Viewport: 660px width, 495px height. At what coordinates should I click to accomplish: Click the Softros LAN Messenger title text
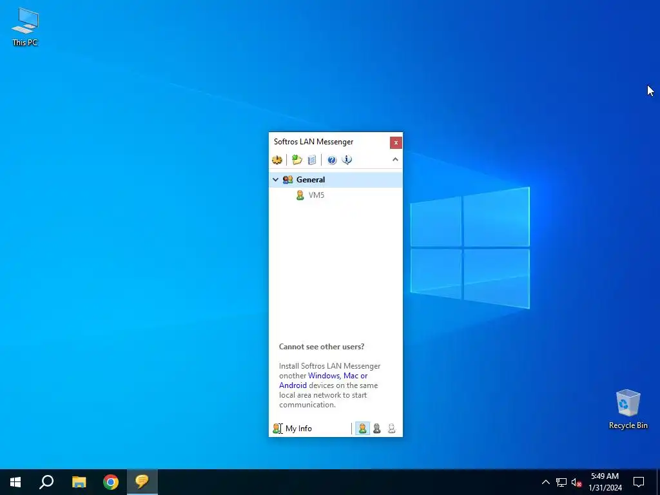(314, 142)
